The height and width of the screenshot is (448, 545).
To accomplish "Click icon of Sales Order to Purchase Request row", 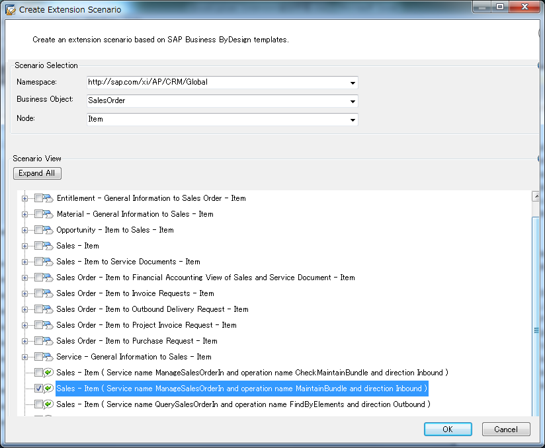I will click(48, 341).
